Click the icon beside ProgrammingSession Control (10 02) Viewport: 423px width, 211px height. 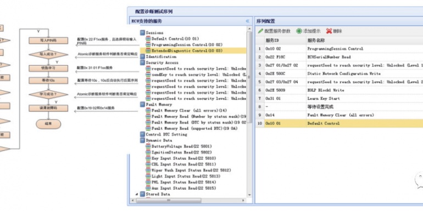(x=148, y=45)
